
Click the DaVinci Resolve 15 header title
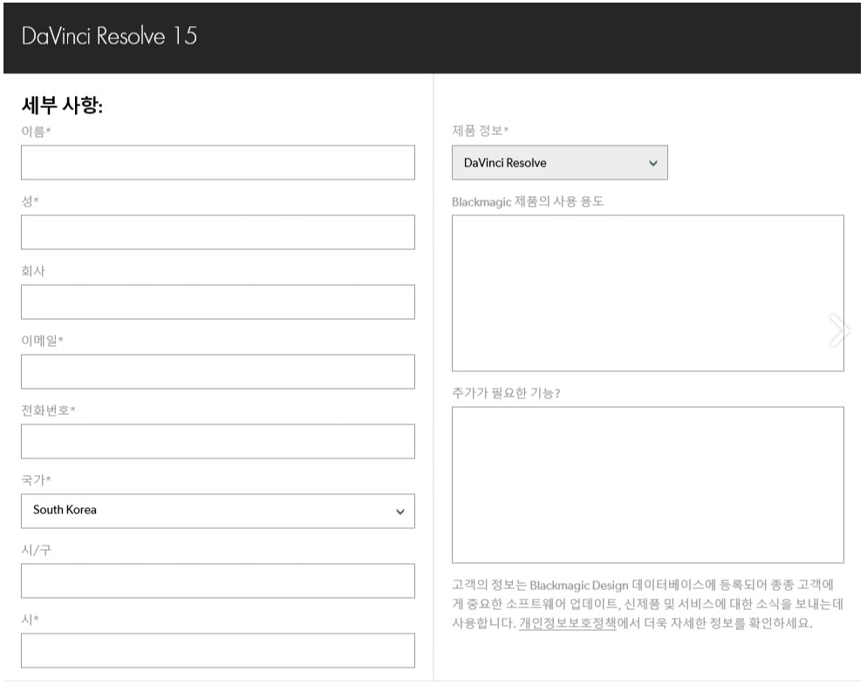(x=110, y=36)
